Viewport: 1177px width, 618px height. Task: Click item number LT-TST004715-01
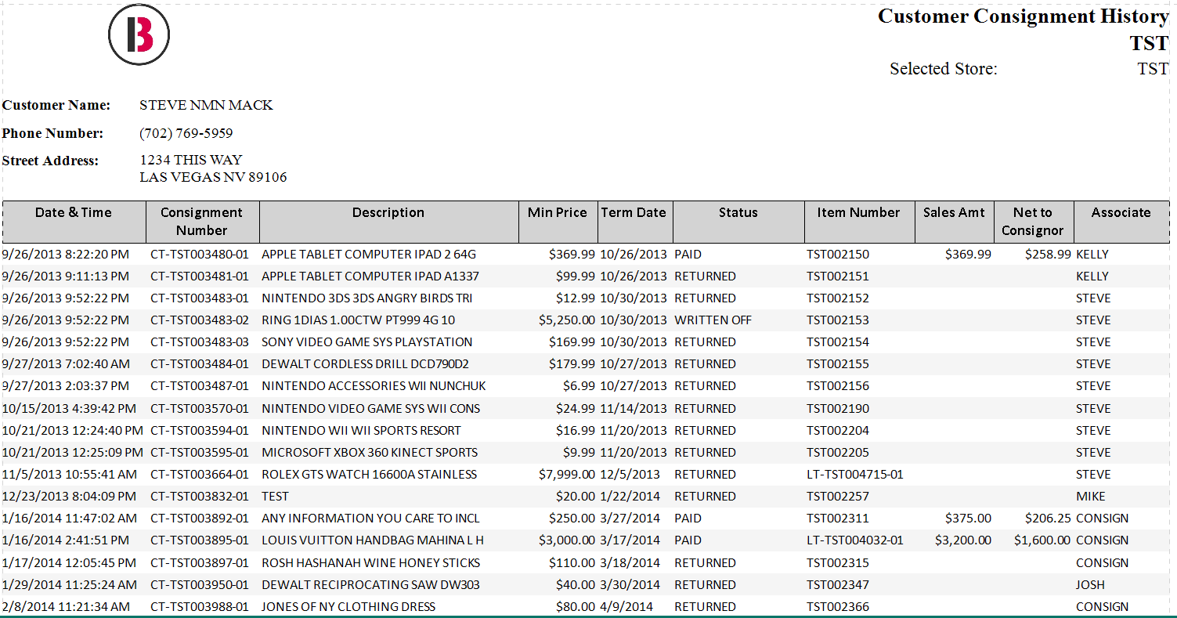855,475
